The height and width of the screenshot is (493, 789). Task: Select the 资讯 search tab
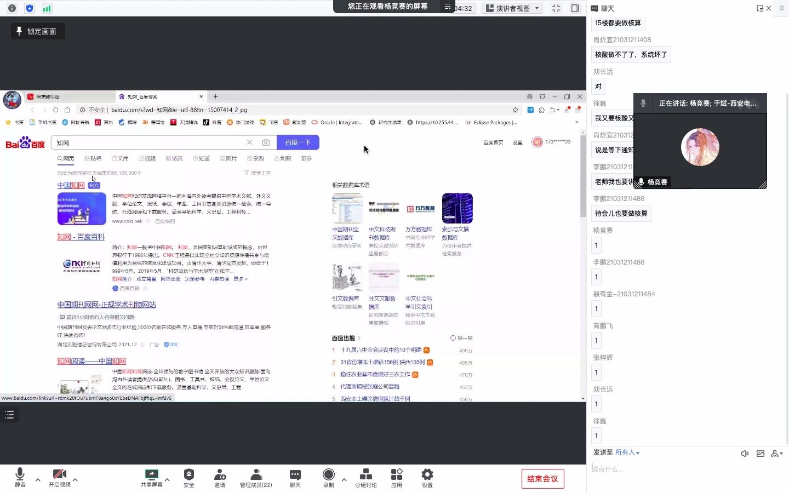(174, 158)
